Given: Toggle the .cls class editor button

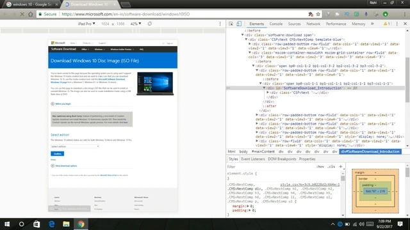Looking at the screenshot, I should (331, 167).
